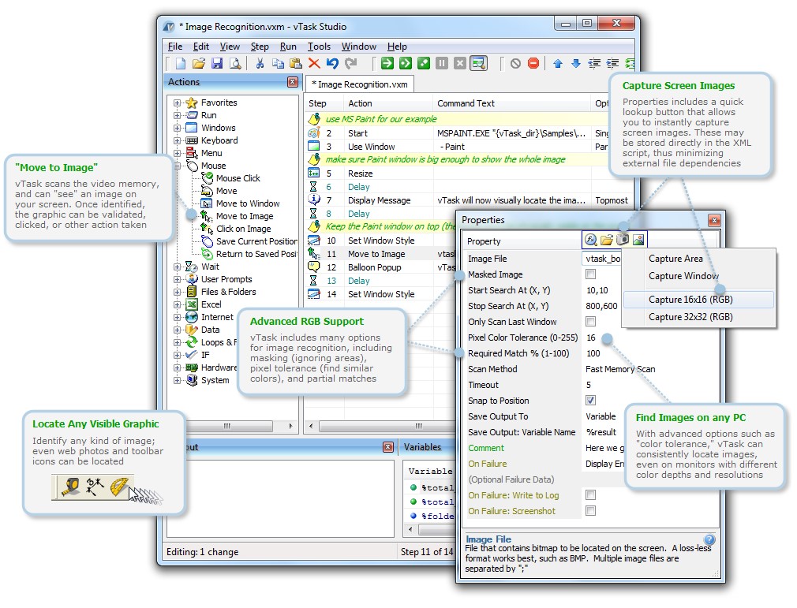The image size is (797, 608).
Task: Click the debug window toolbar icon
Action: [x=478, y=64]
